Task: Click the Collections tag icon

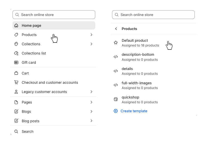Action: pyautogui.click(x=16, y=44)
